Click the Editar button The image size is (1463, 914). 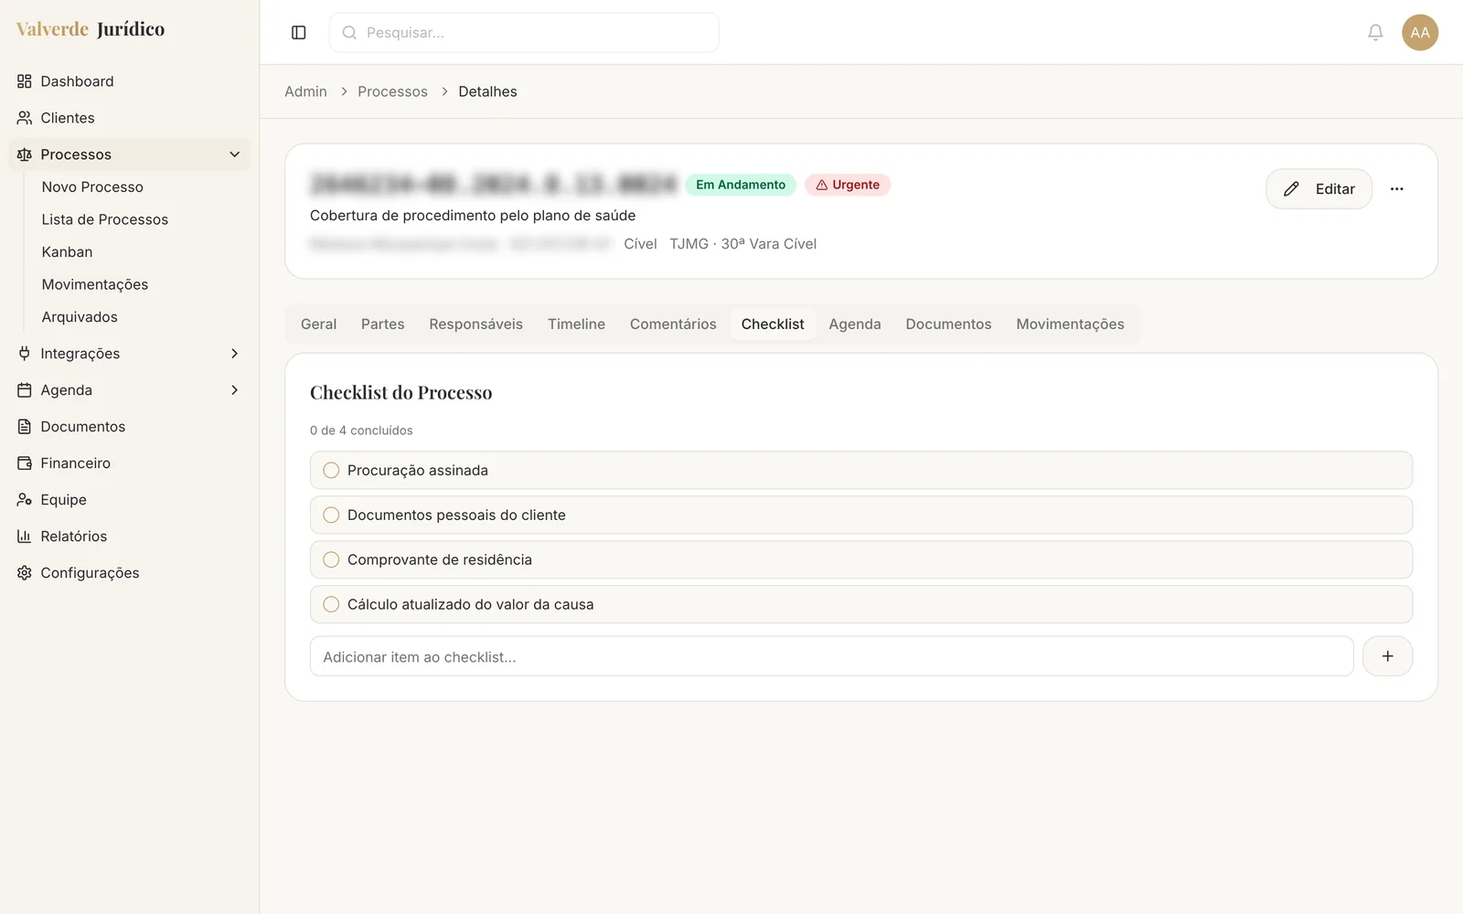pyautogui.click(x=1319, y=189)
